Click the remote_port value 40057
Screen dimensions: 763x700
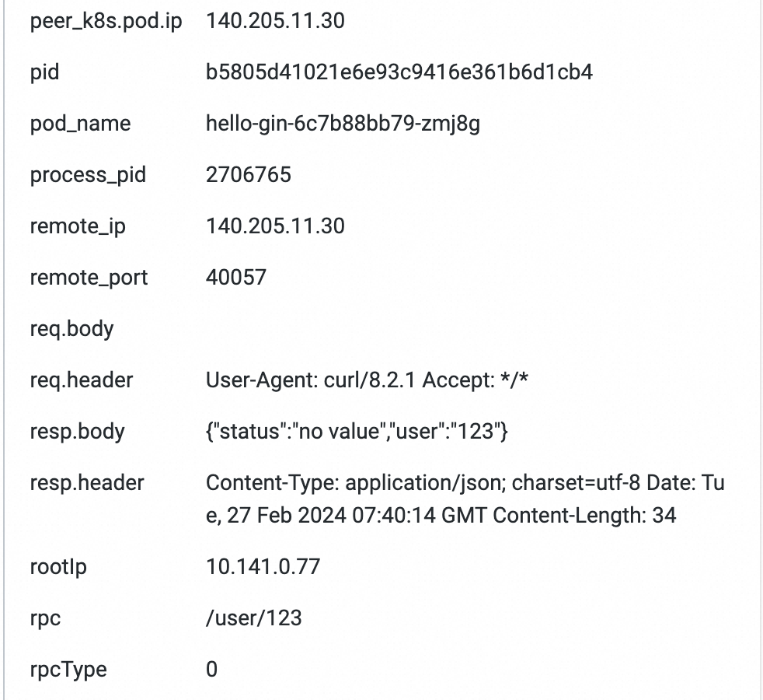[x=236, y=278]
